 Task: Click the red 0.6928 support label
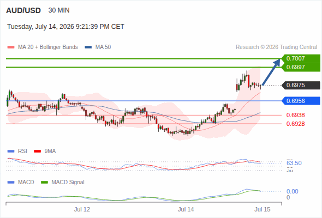pos(295,124)
